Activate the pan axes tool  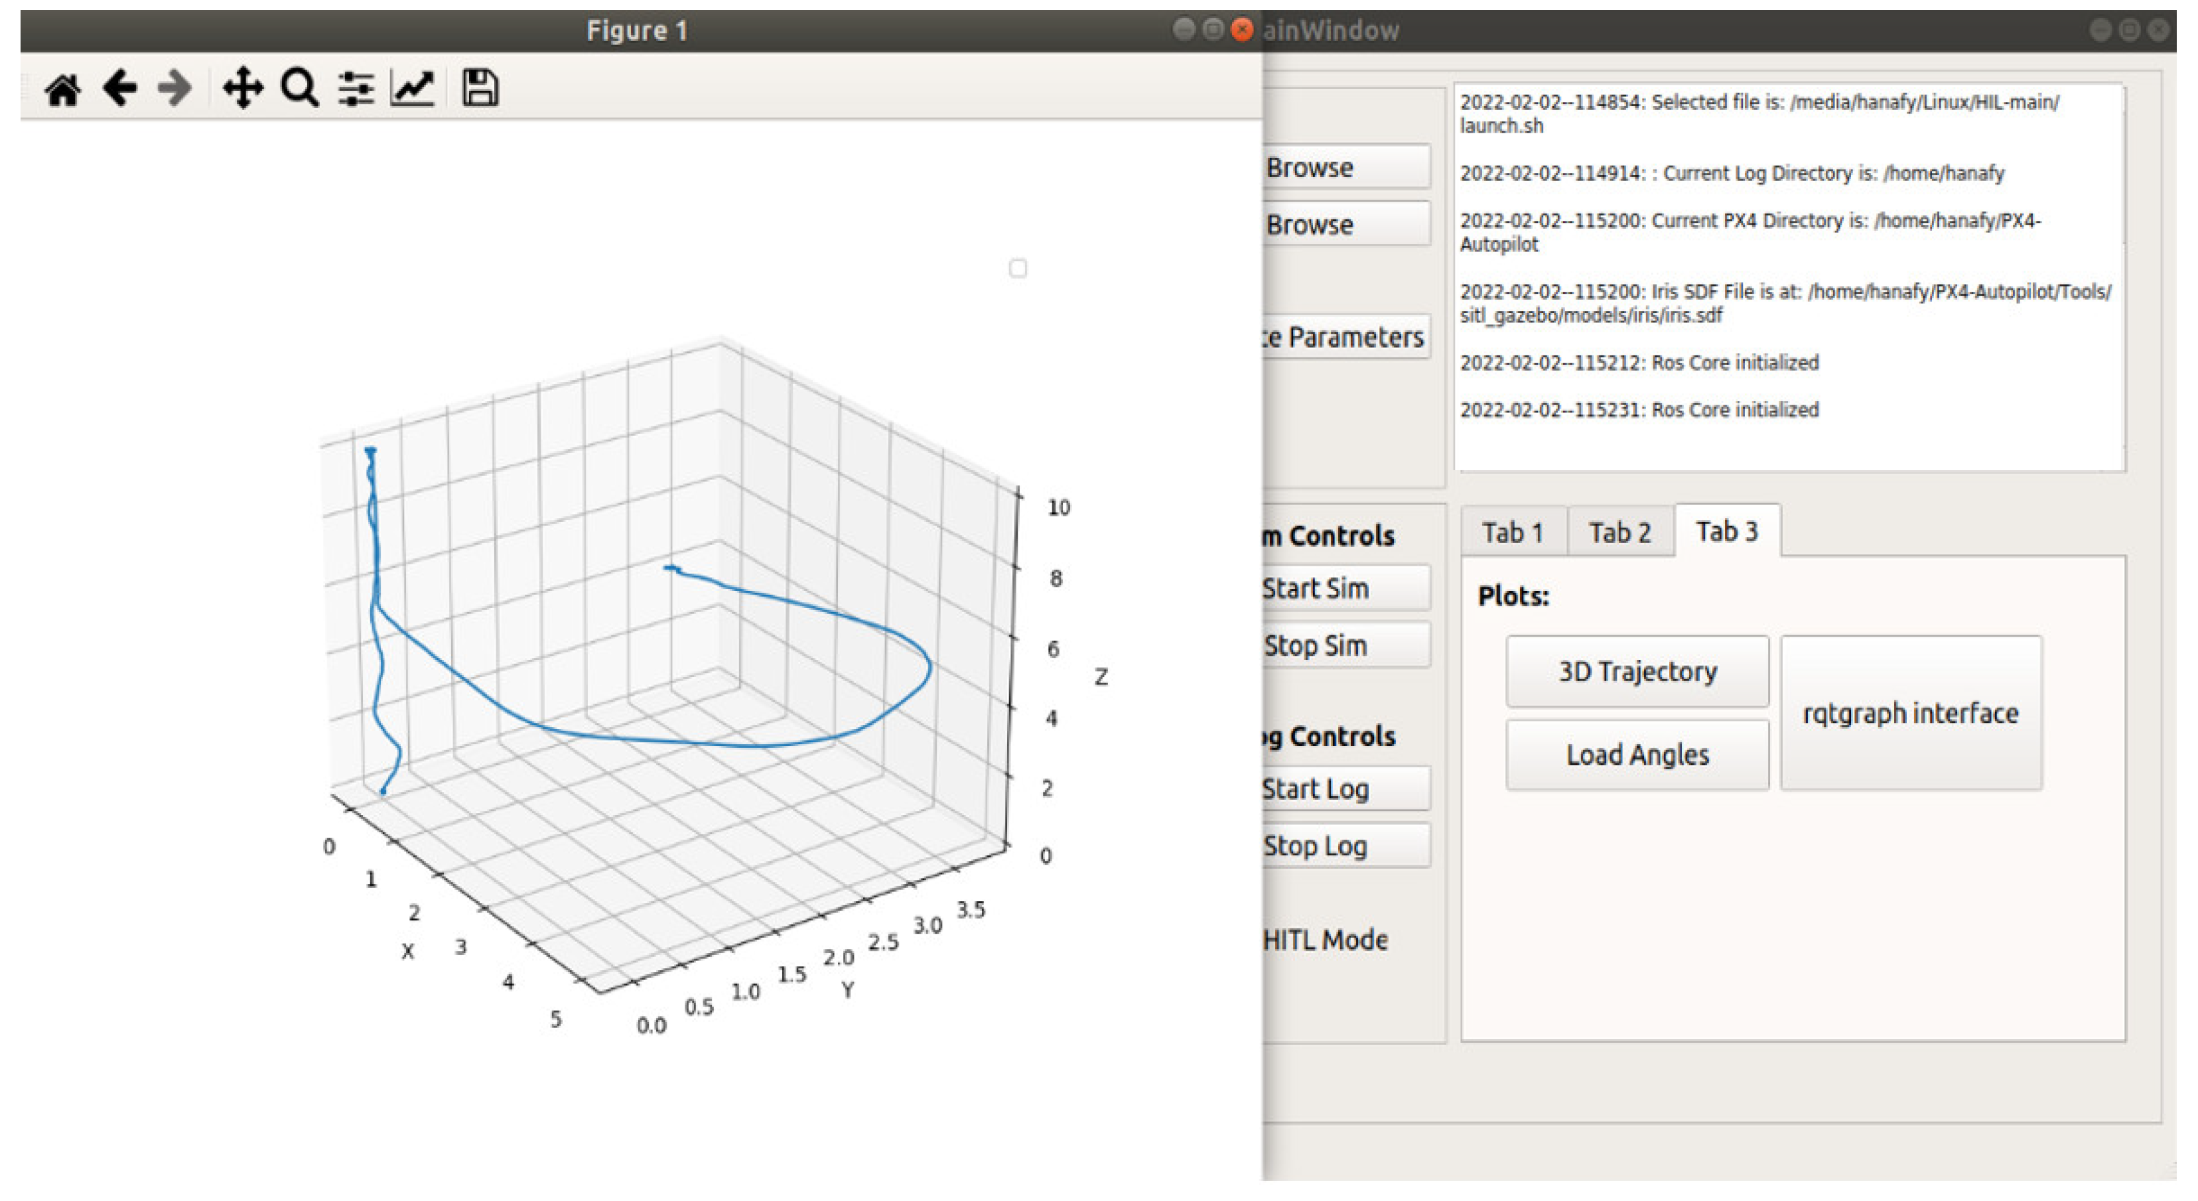(242, 89)
